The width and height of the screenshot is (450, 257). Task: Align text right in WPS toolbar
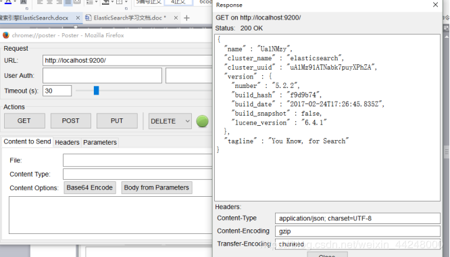click(x=59, y=2)
